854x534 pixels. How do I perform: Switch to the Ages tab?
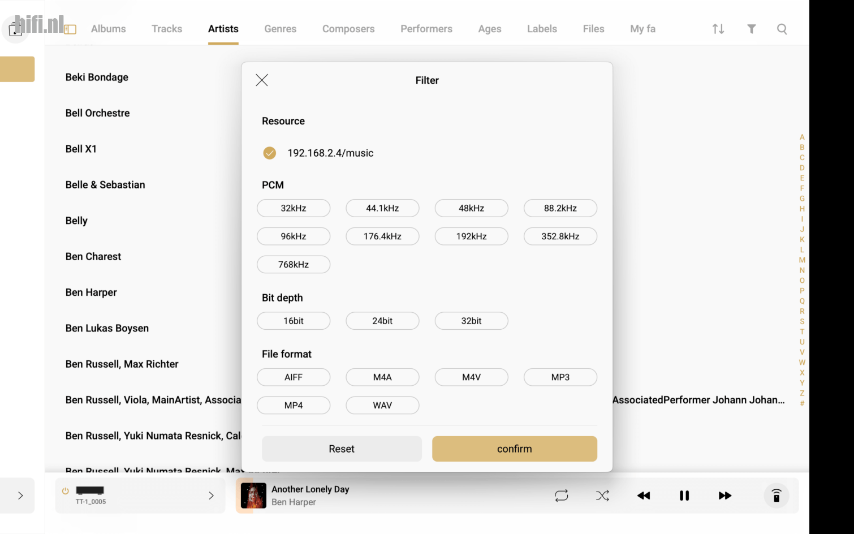tap(490, 29)
